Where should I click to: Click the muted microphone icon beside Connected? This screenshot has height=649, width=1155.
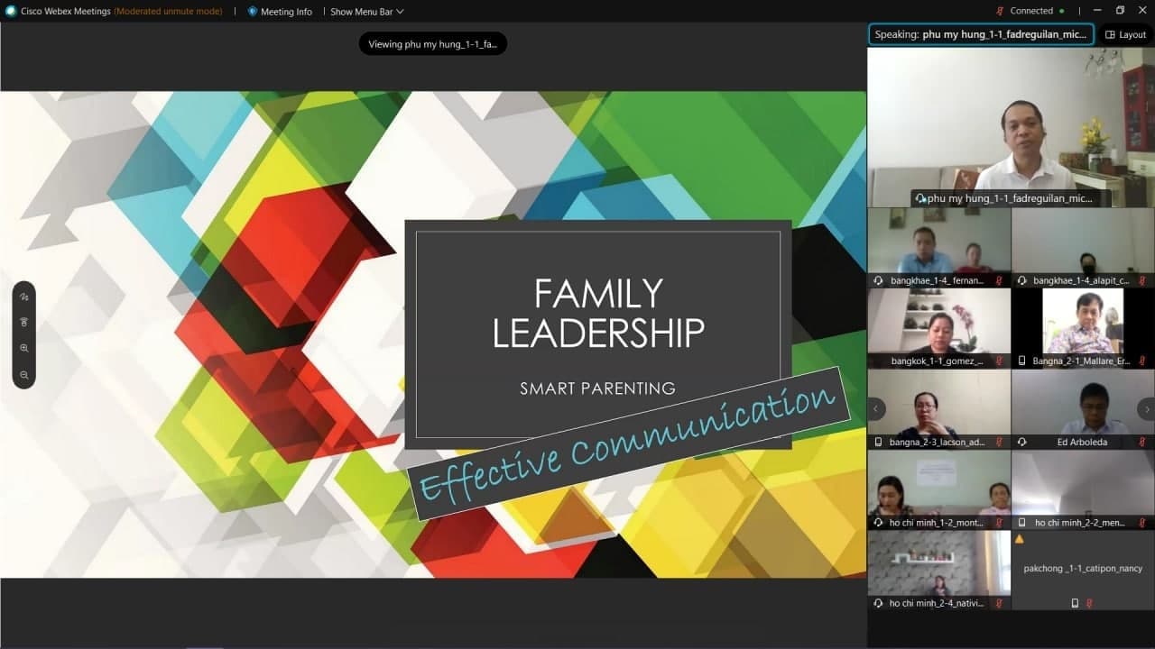pos(1000,11)
